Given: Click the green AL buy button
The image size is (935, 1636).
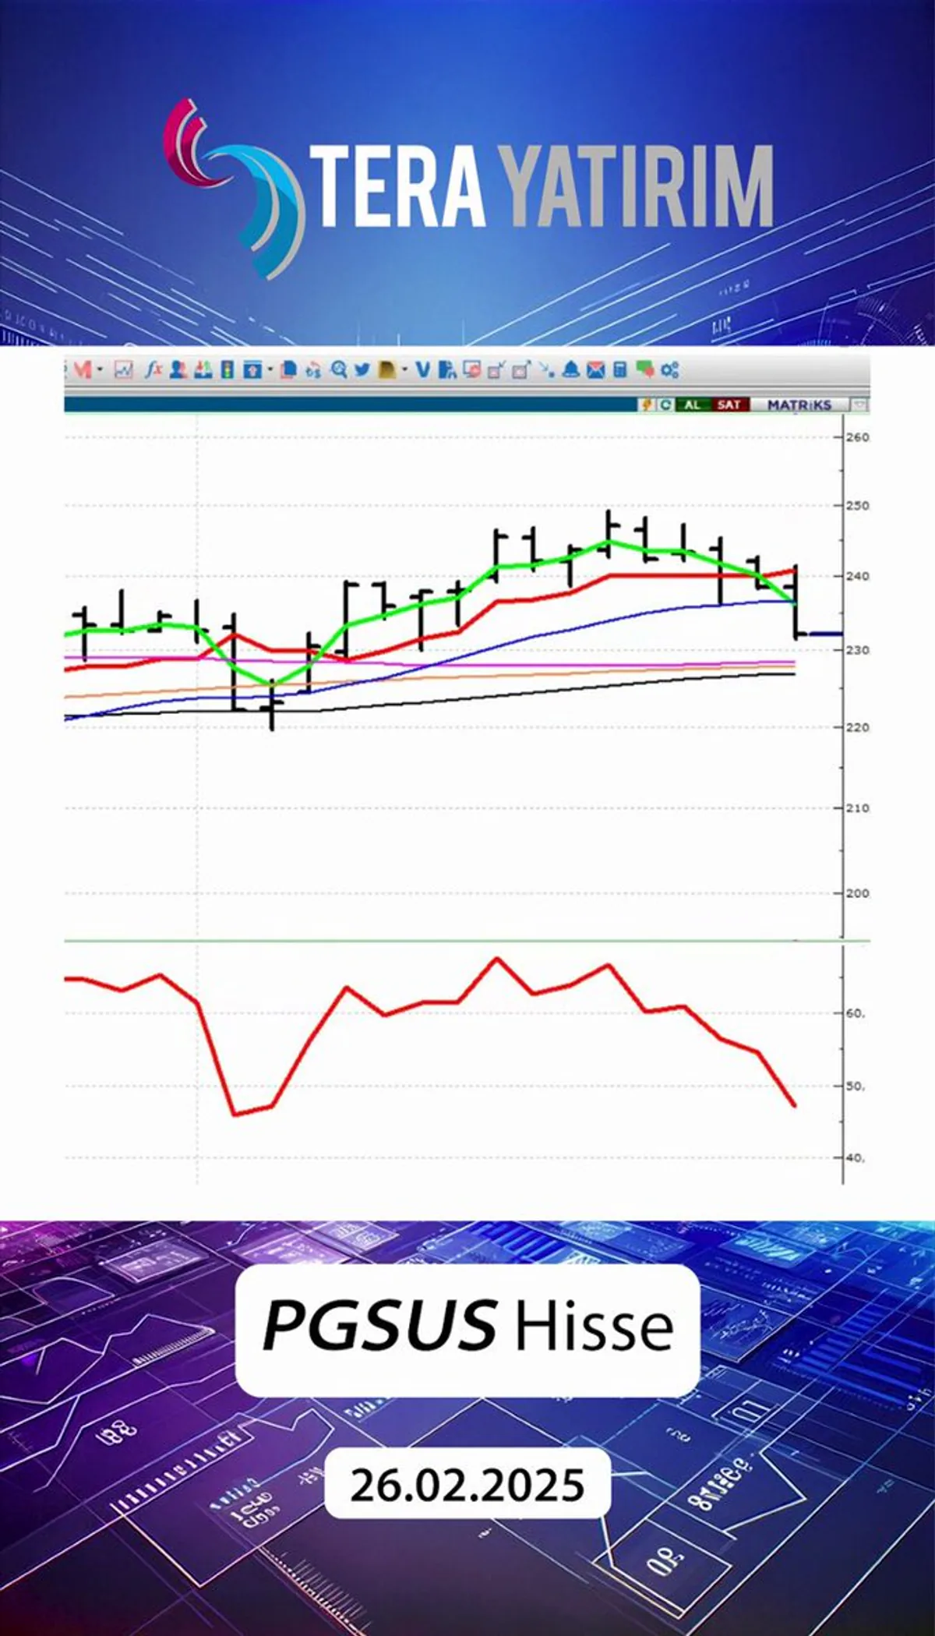Looking at the screenshot, I should click(691, 405).
